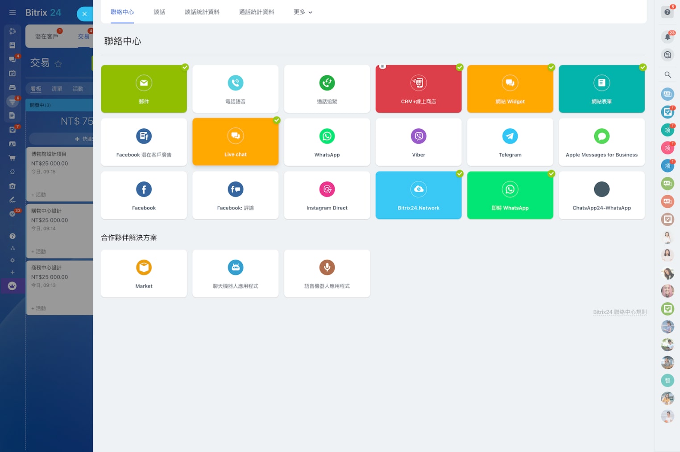Viewport: 680px width, 452px height.
Task: Click the search magnifier in right sidebar
Action: (668, 75)
